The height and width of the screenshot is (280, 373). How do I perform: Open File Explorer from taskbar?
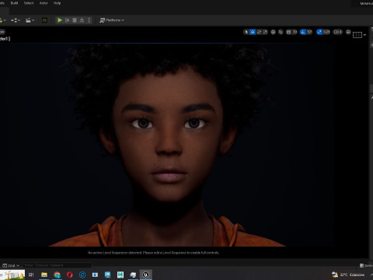[x=44, y=275]
